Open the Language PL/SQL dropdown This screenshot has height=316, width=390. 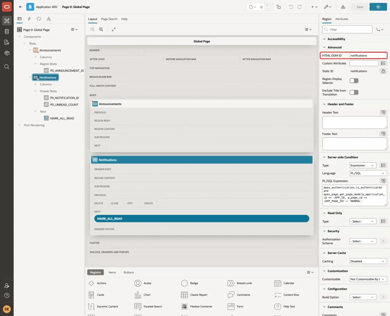[x=368, y=173]
